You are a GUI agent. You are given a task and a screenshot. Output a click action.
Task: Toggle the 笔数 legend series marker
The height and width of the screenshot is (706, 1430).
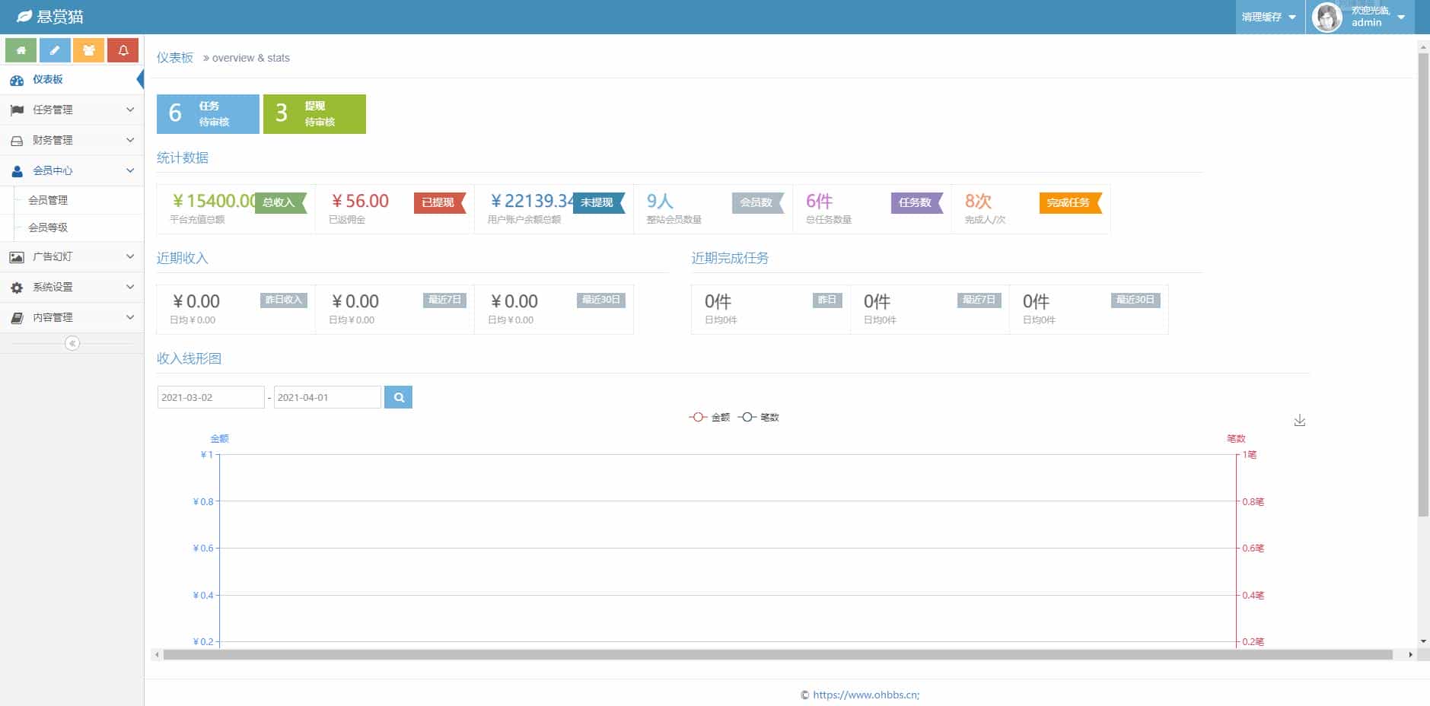click(x=747, y=417)
